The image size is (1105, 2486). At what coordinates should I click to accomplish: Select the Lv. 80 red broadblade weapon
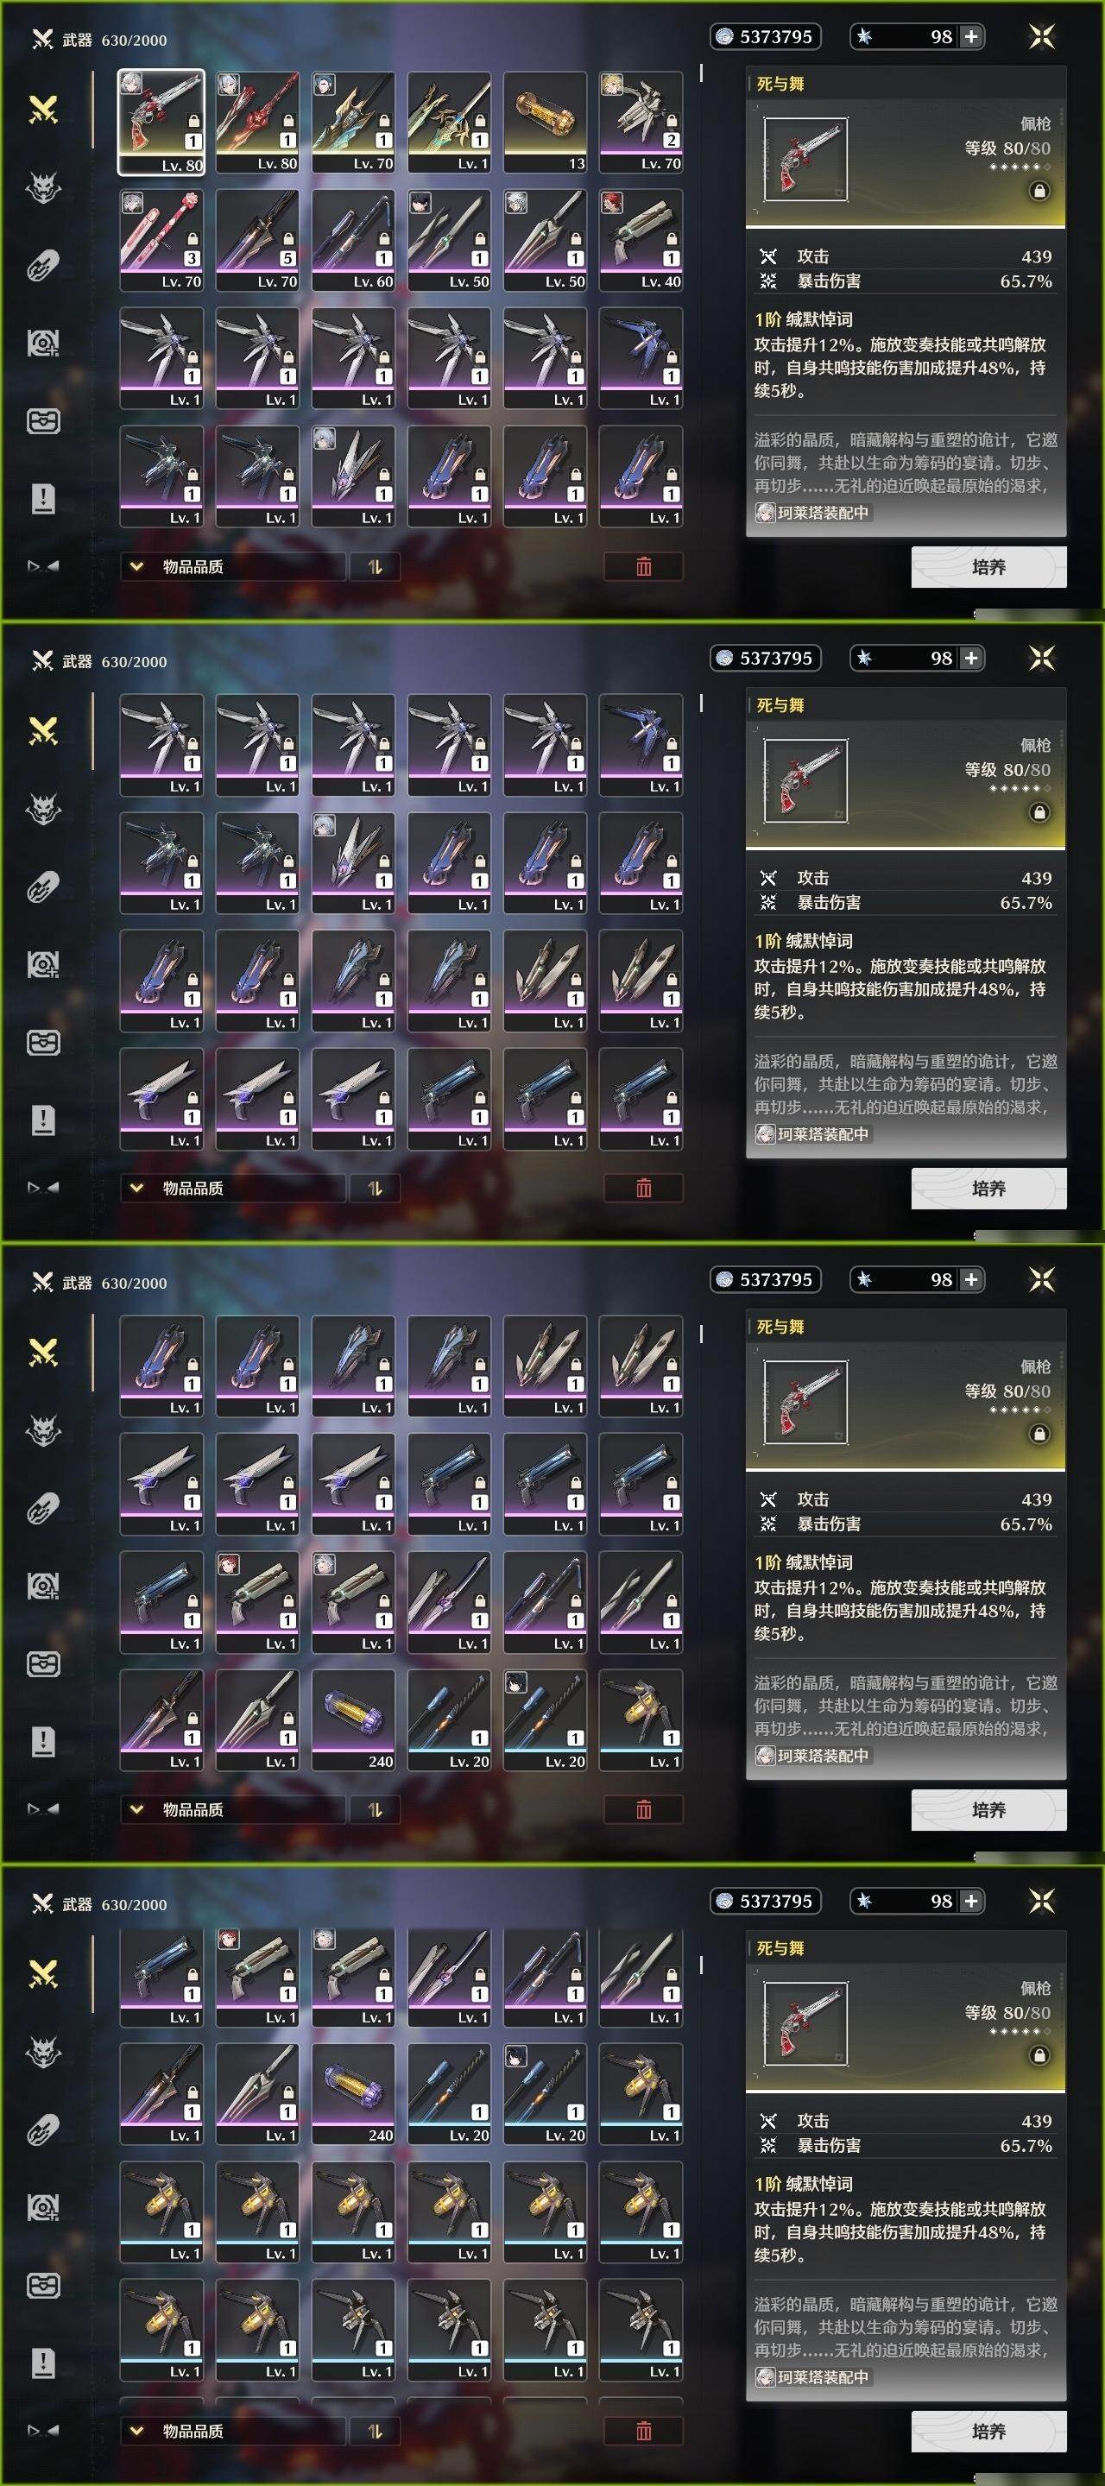[x=256, y=122]
